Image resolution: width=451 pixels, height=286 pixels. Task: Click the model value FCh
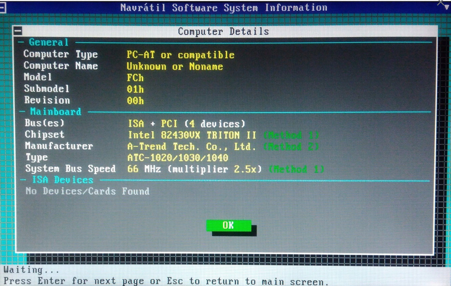click(135, 78)
